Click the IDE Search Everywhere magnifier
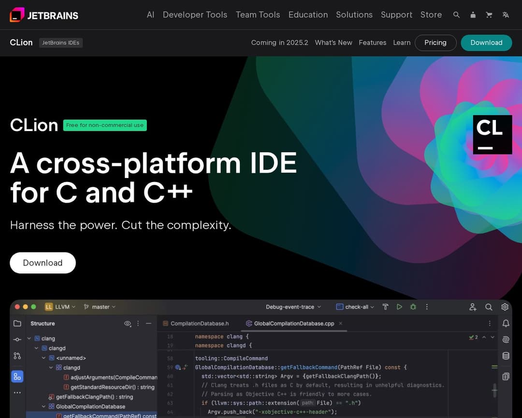 [489, 307]
